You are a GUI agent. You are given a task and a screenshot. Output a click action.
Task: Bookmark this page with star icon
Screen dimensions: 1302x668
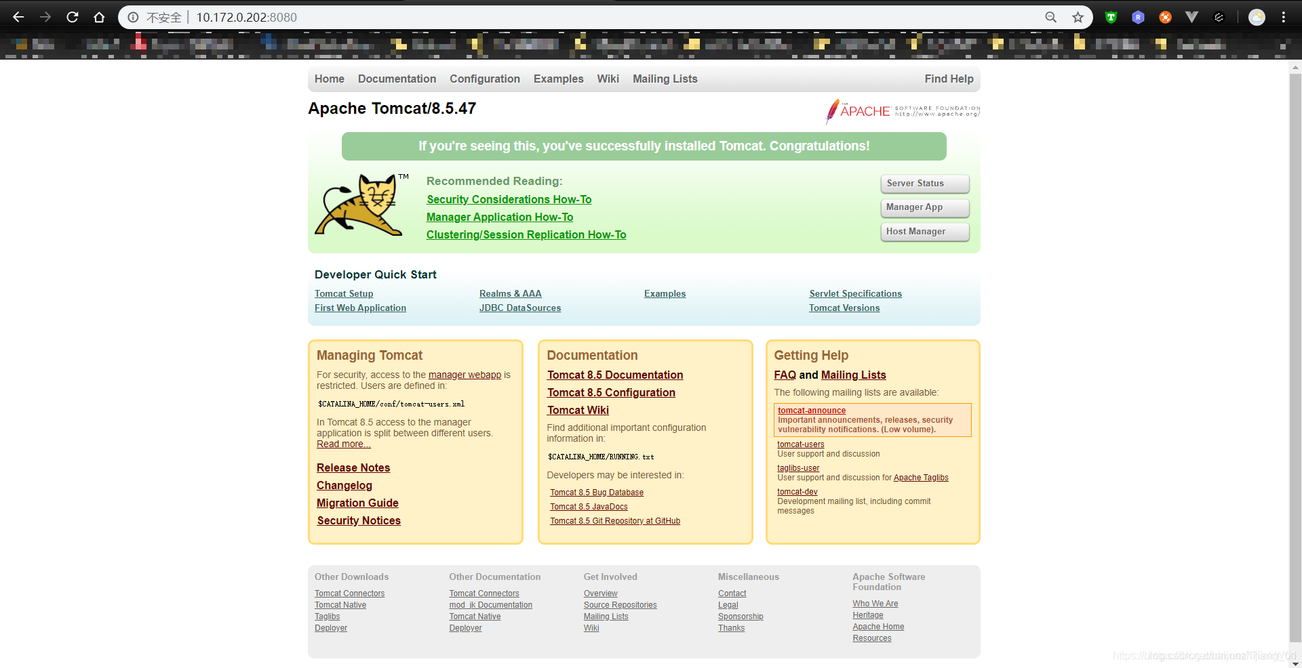[x=1078, y=18]
